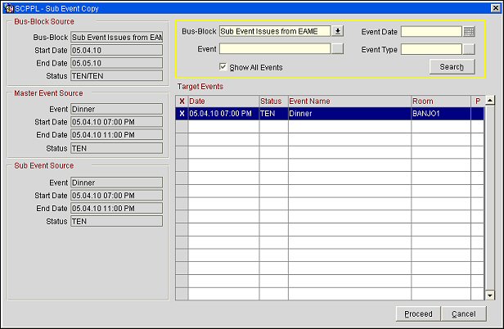The image size is (504, 329).
Task: Click into the Event Type field
Action: click(430, 49)
